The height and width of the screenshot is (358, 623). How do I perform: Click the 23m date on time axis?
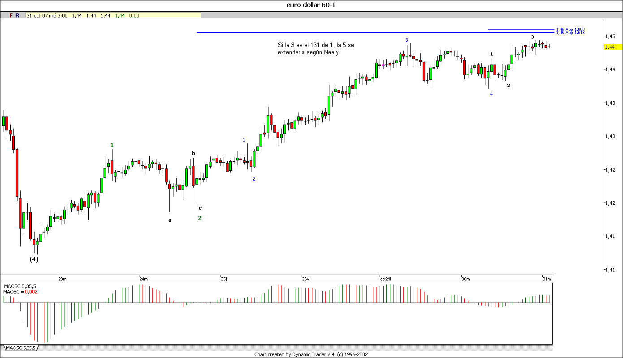tap(62, 279)
